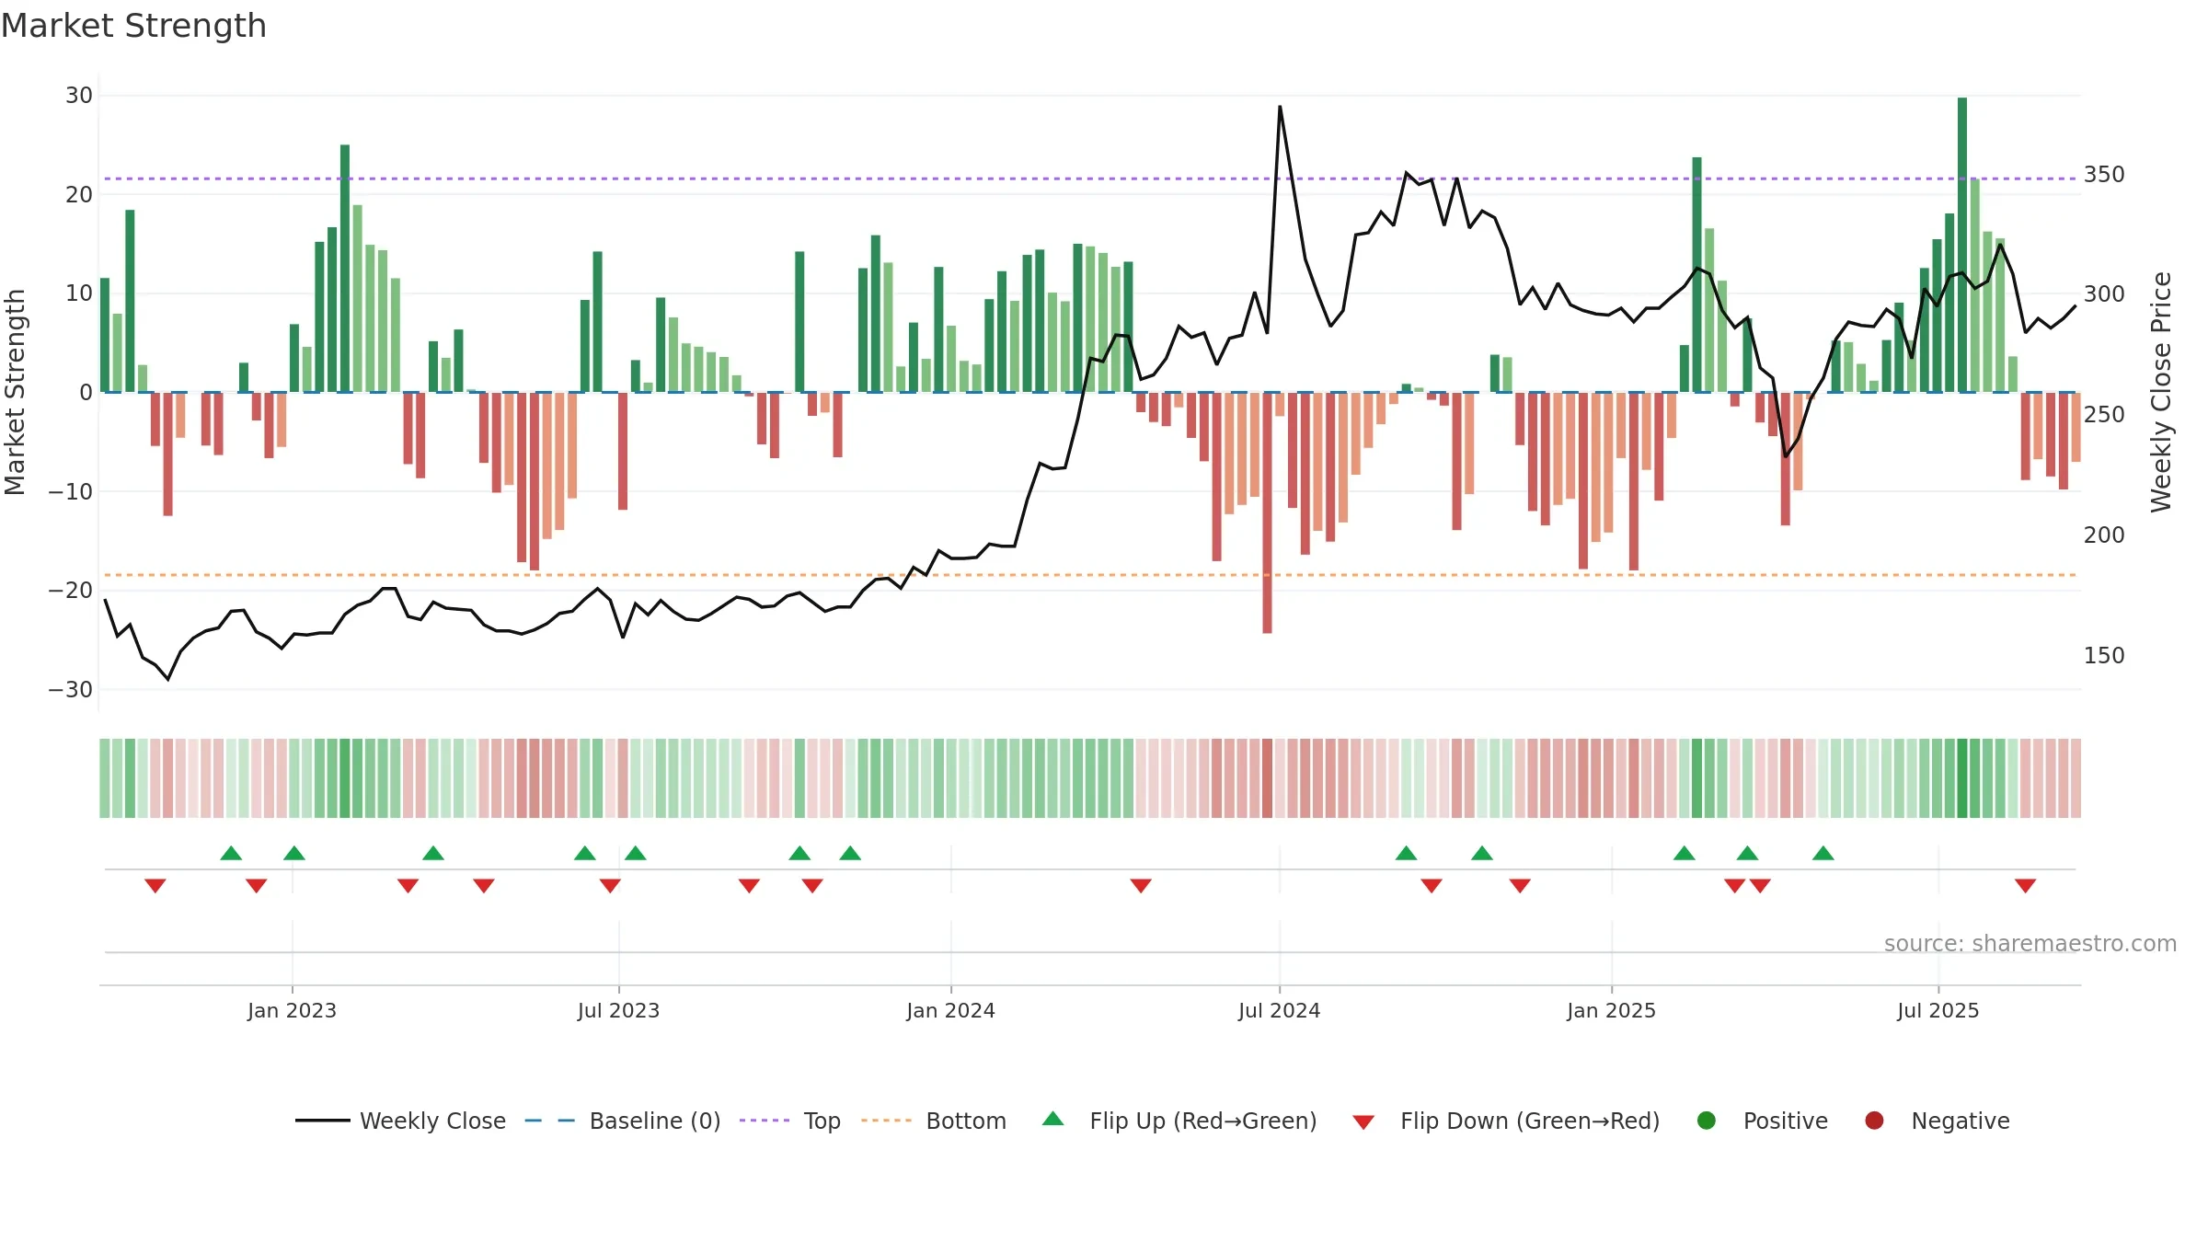The height and width of the screenshot is (1242, 2208).
Task: Click the earliest green Flip Up marker
Action: coord(231,853)
